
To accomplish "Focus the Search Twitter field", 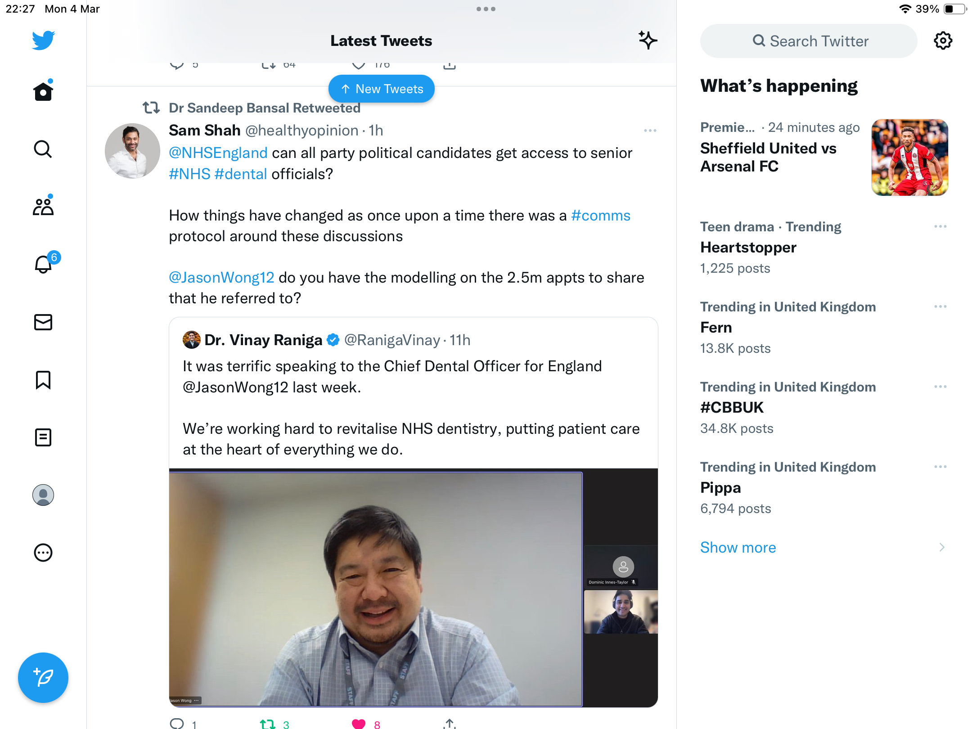I will 809,41.
